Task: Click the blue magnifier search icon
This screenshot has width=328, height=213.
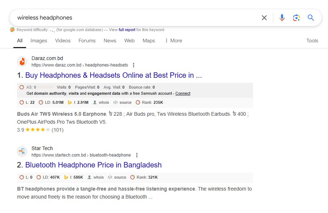Action: 311,18
